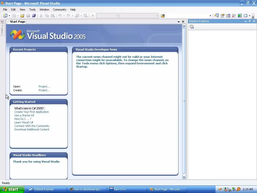Viewport: 257px width, 193px height.
Task: Open the Solution Platforms combo box
Action: pos(139,16)
